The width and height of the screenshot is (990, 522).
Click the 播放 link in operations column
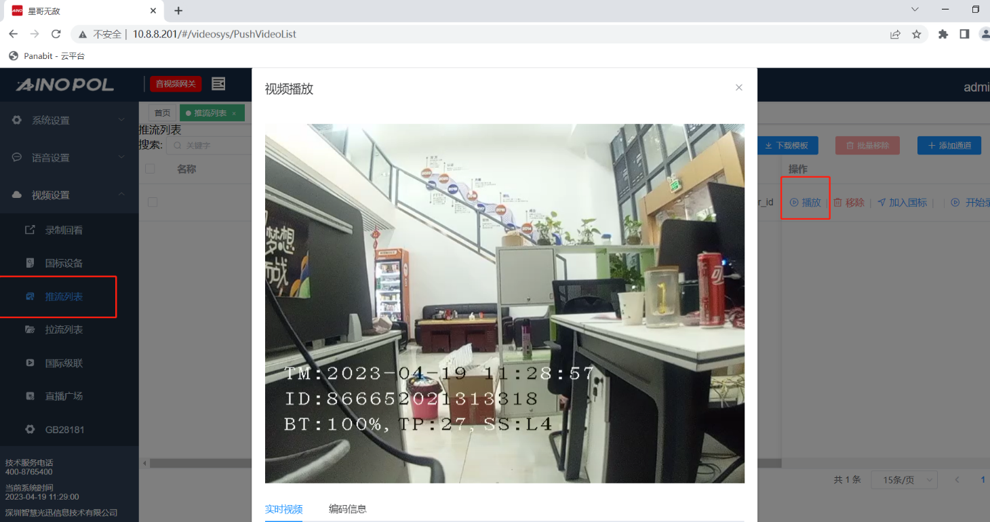806,202
